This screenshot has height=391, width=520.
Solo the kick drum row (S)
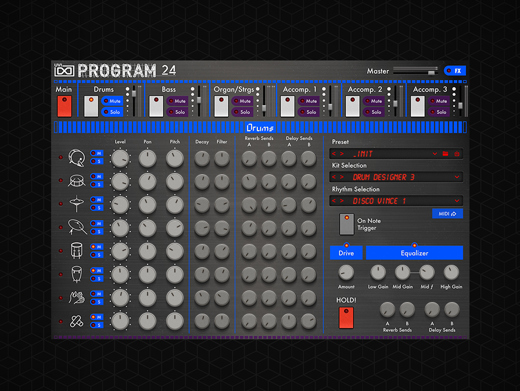point(96,162)
